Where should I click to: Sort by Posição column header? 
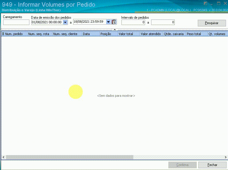(109, 34)
